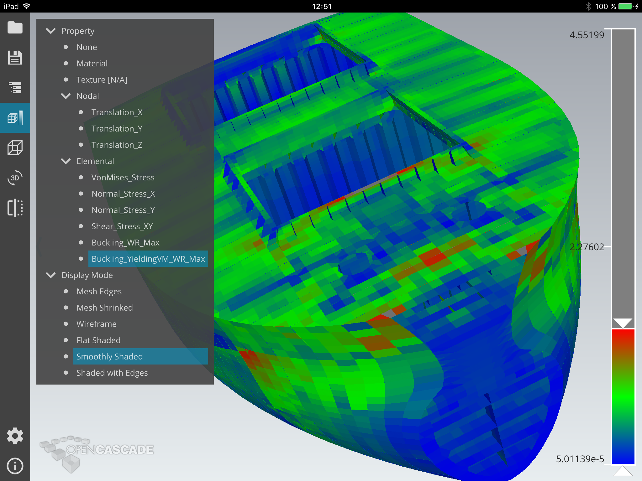Collapse the Nodal group chevron
Image resolution: width=642 pixels, height=481 pixels.
[x=66, y=96]
